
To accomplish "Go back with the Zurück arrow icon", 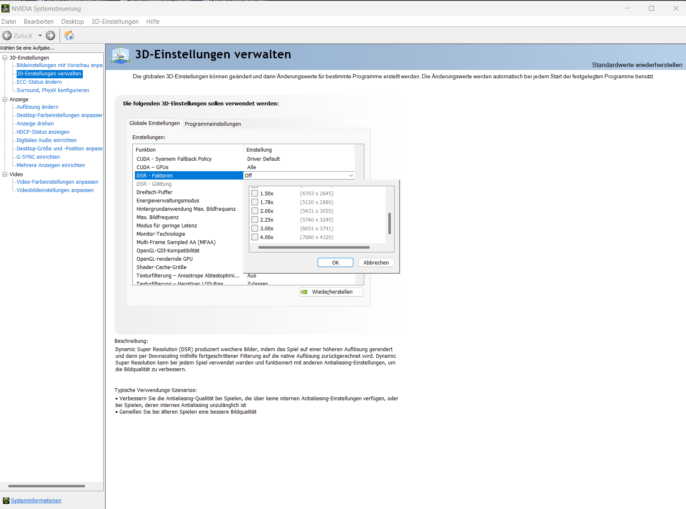I will [7, 36].
